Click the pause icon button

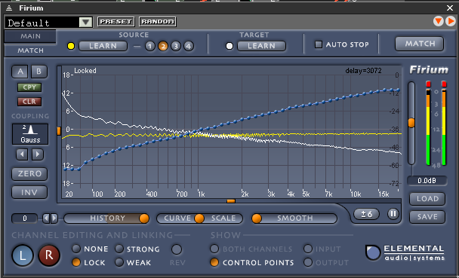click(x=393, y=214)
